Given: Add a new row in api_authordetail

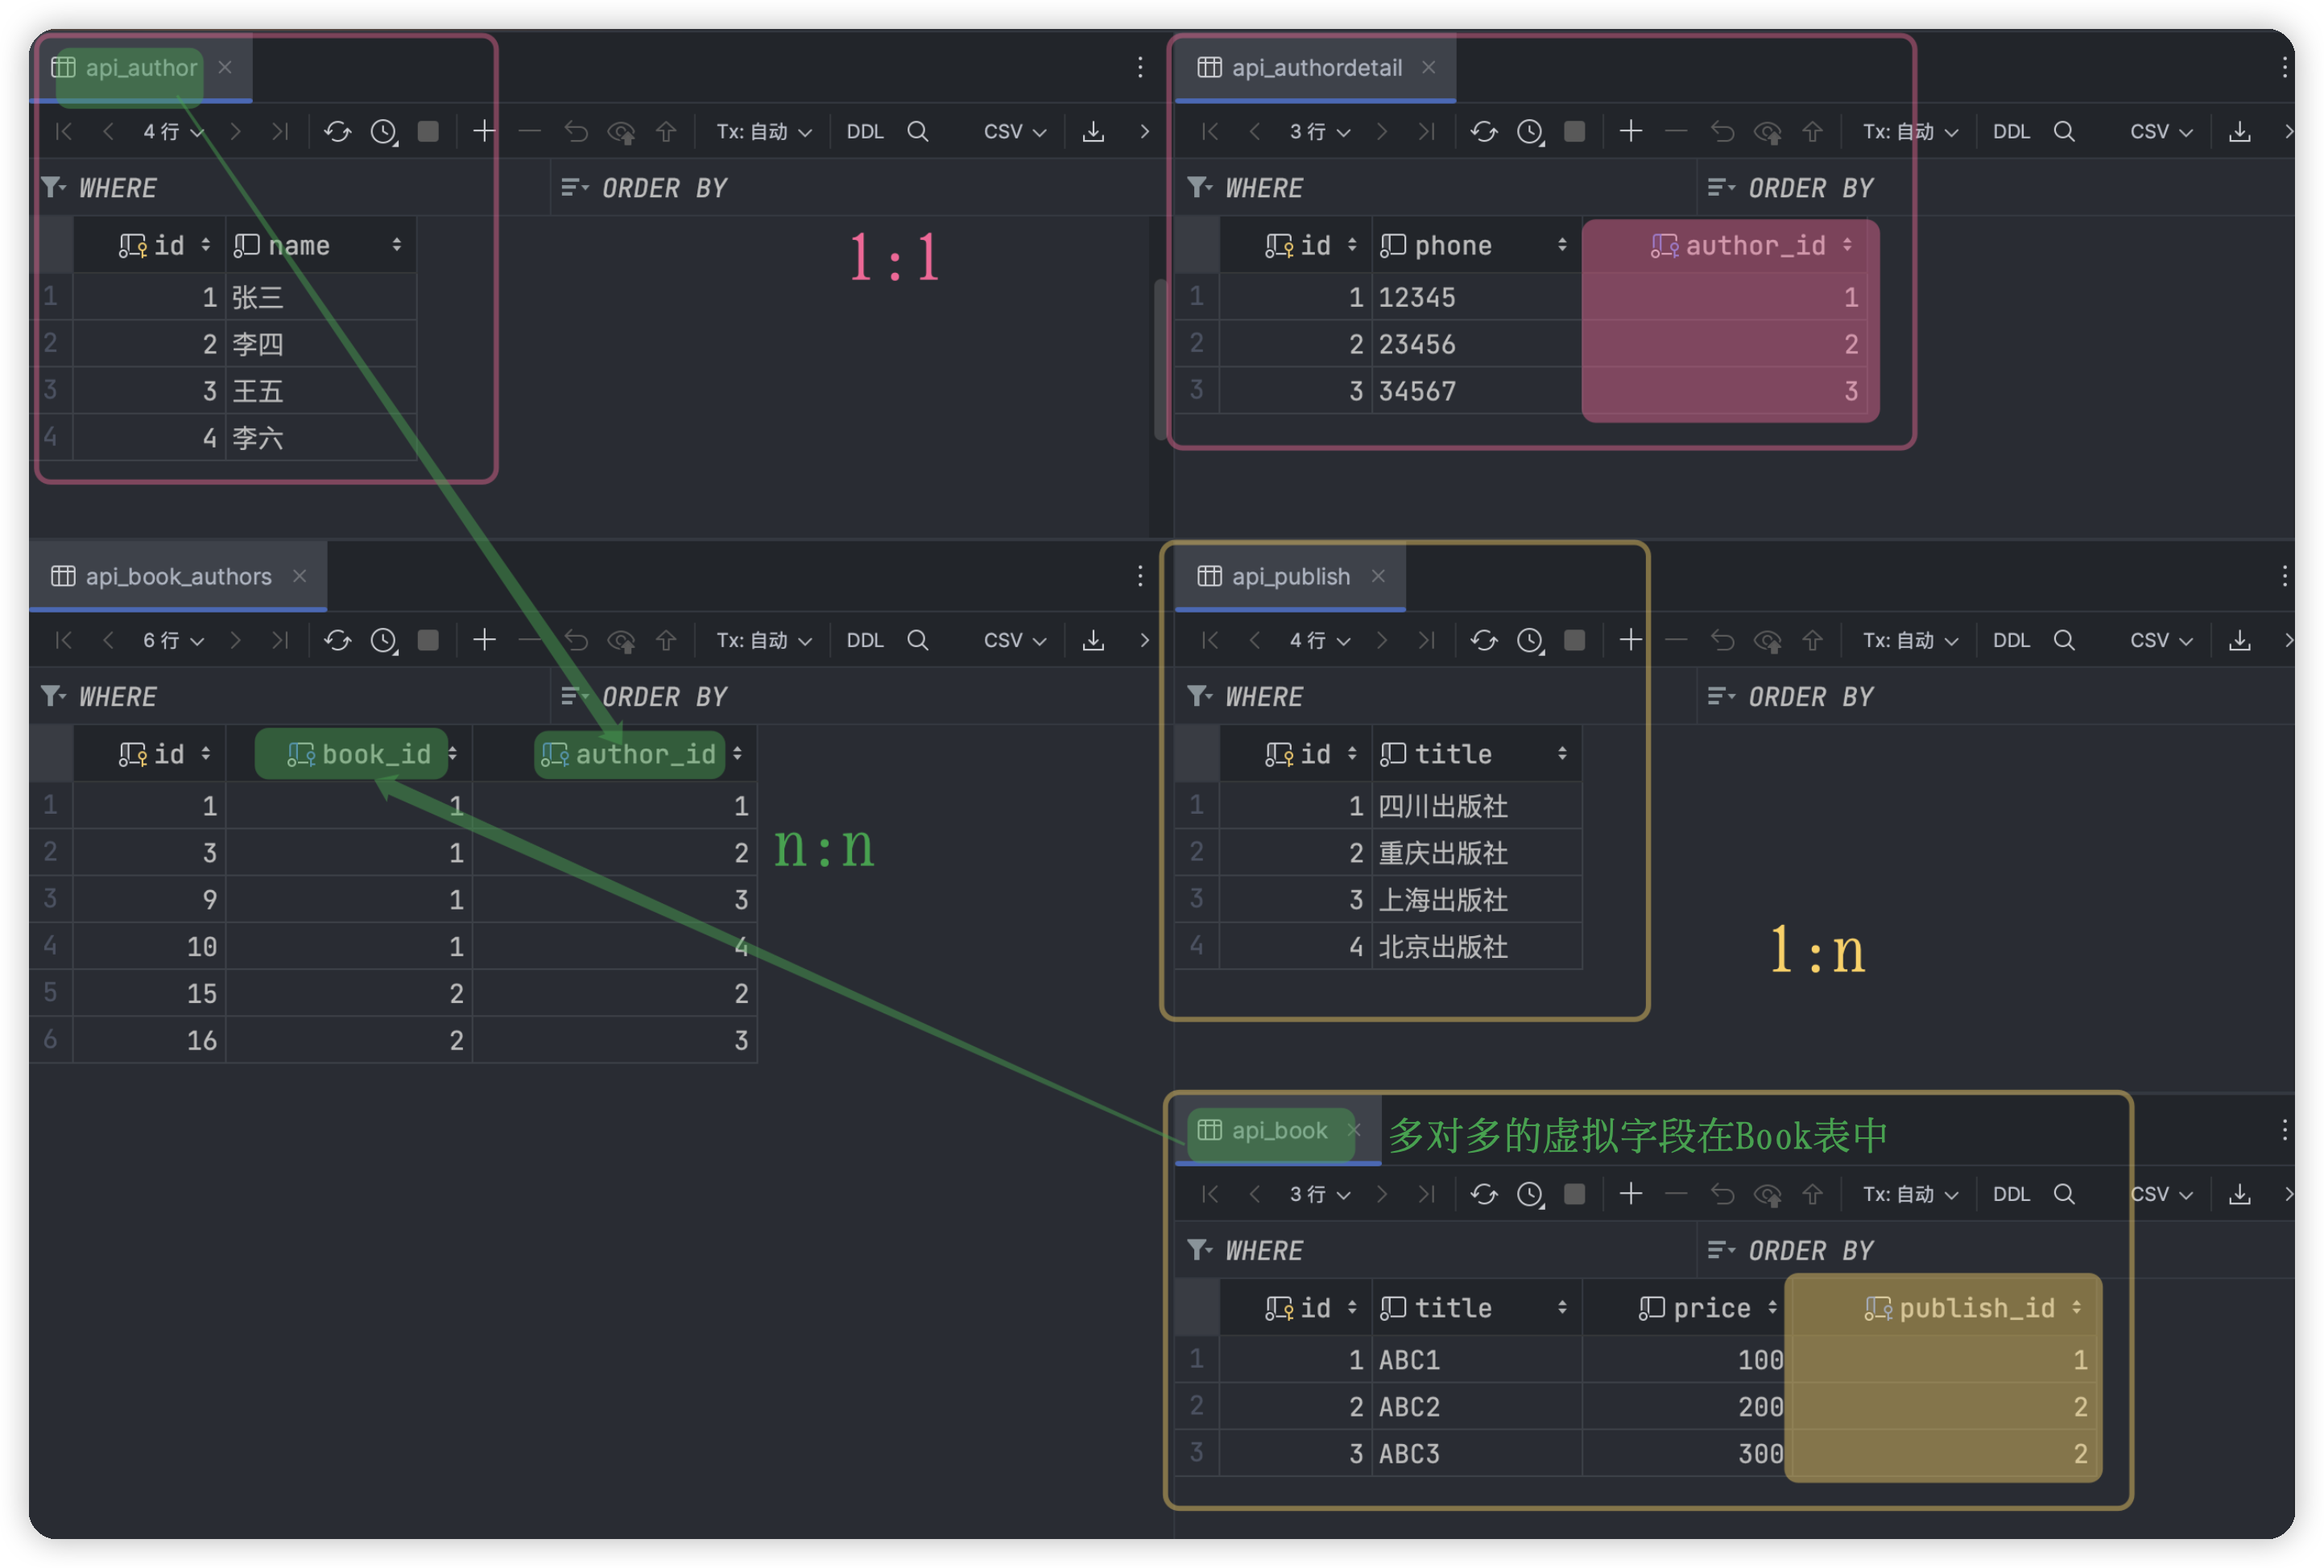Looking at the screenshot, I should click(1630, 132).
